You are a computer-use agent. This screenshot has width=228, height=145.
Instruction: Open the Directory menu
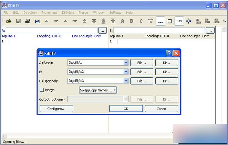30,13
